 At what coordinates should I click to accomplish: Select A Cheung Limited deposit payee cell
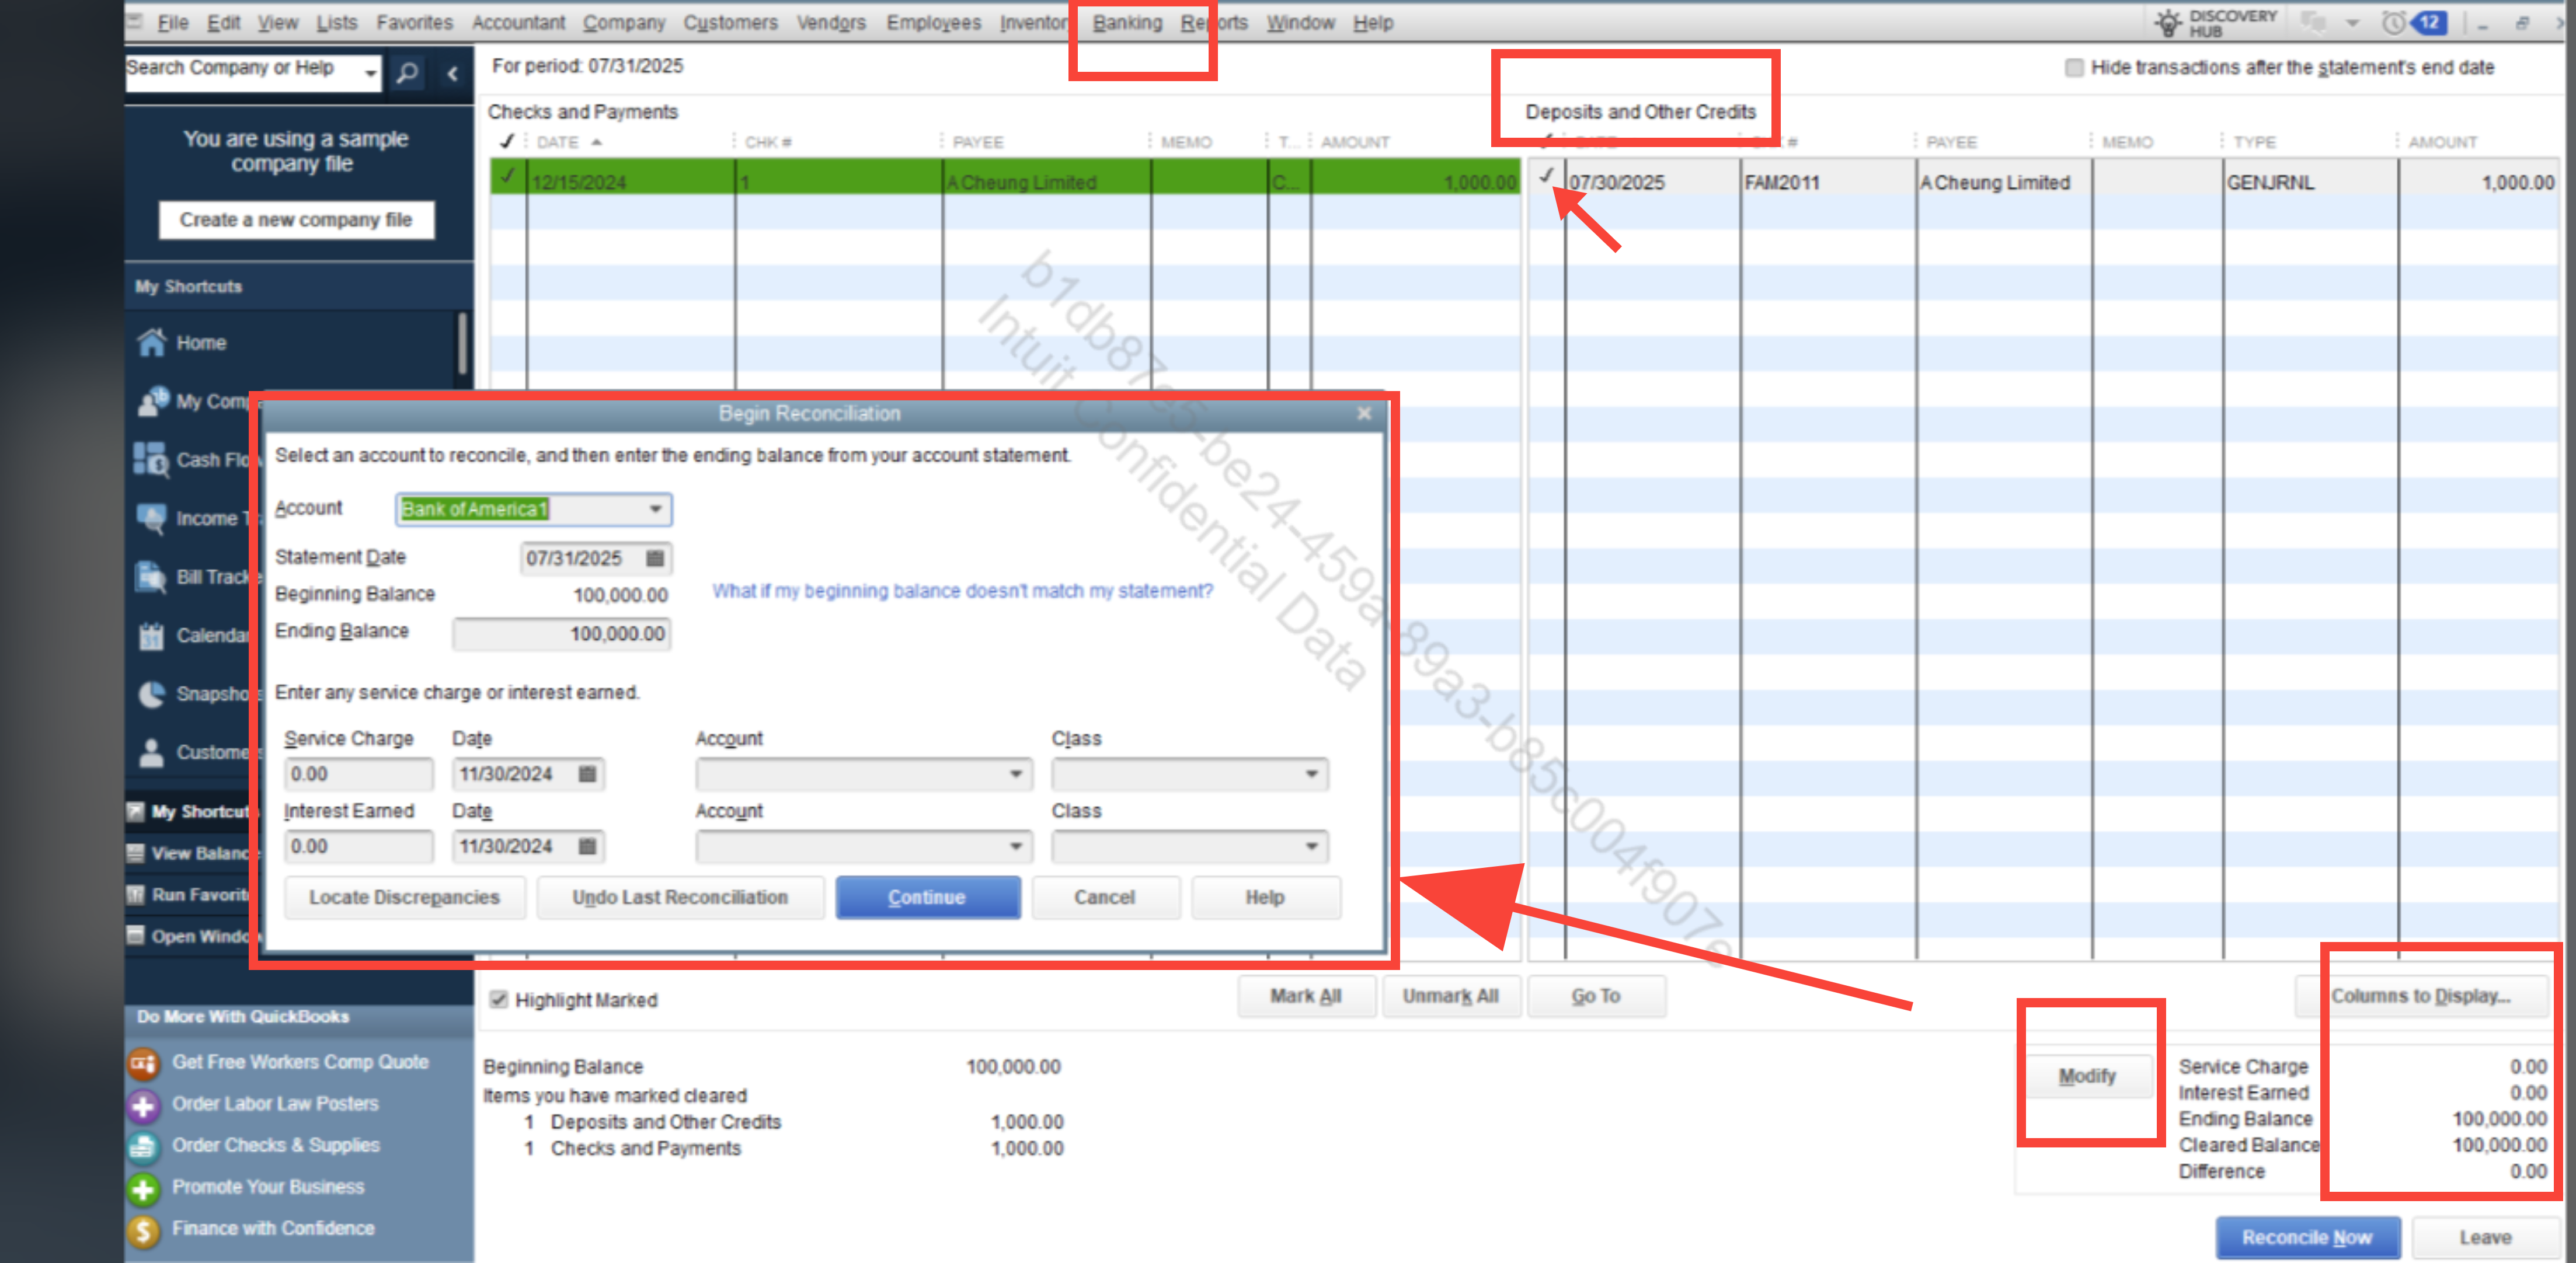(x=2003, y=182)
